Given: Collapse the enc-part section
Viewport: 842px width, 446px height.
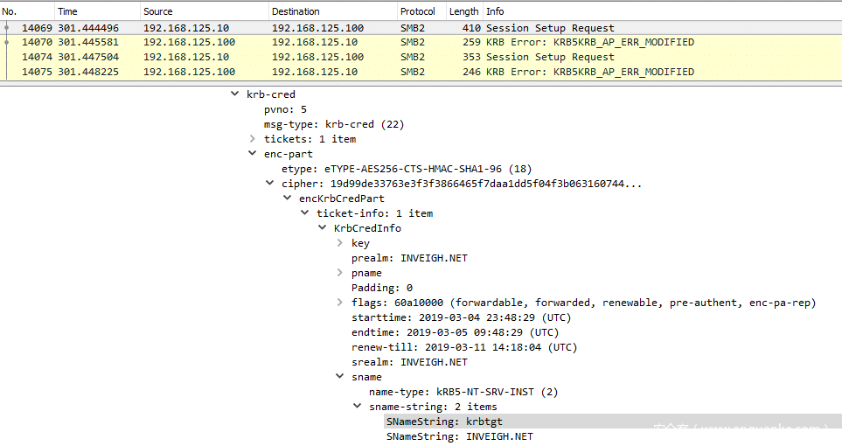Looking at the screenshot, I should coord(253,154).
